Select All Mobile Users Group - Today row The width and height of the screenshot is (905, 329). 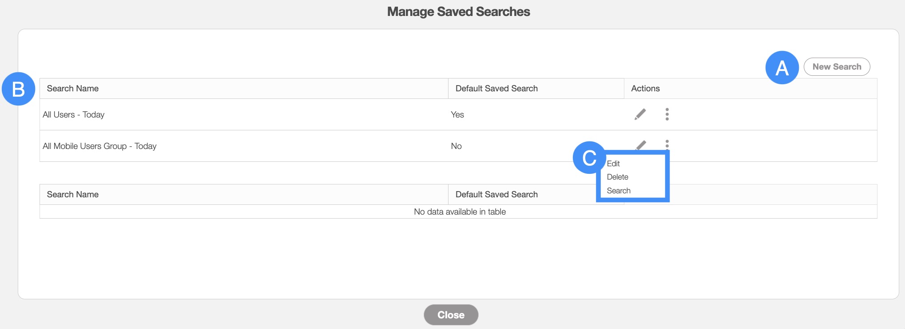pyautogui.click(x=99, y=146)
